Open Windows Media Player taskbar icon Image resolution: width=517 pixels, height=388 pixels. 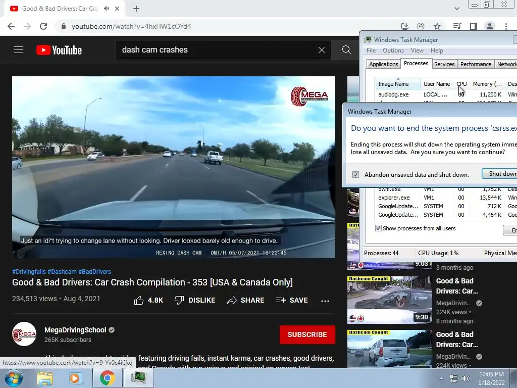tap(75, 378)
